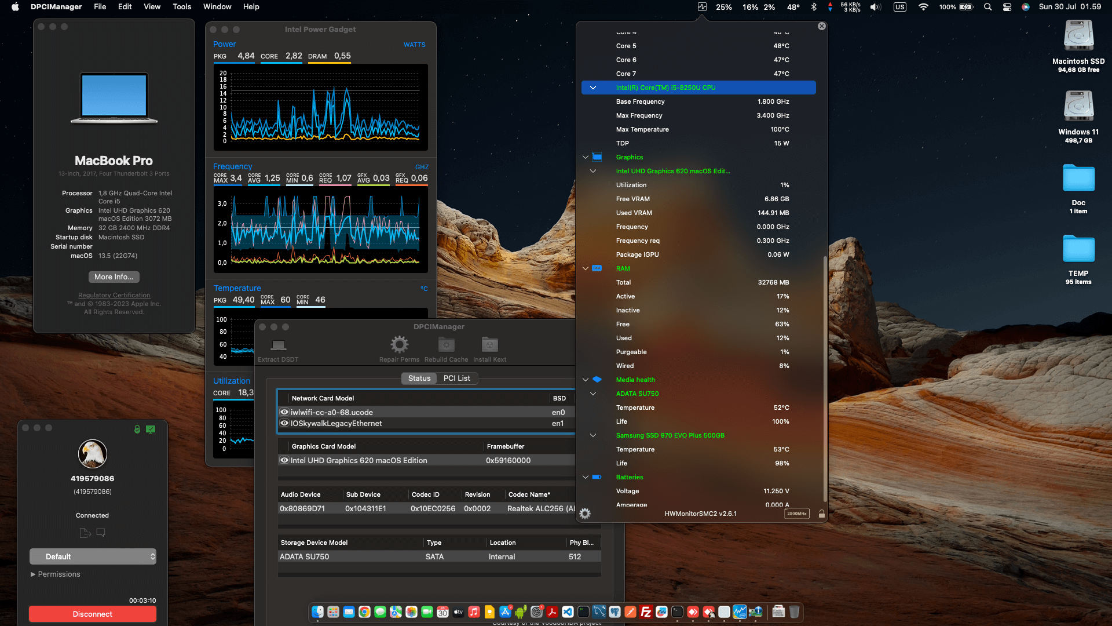The image size is (1112, 626).
Task: Open Edit menu
Action: 125,7
